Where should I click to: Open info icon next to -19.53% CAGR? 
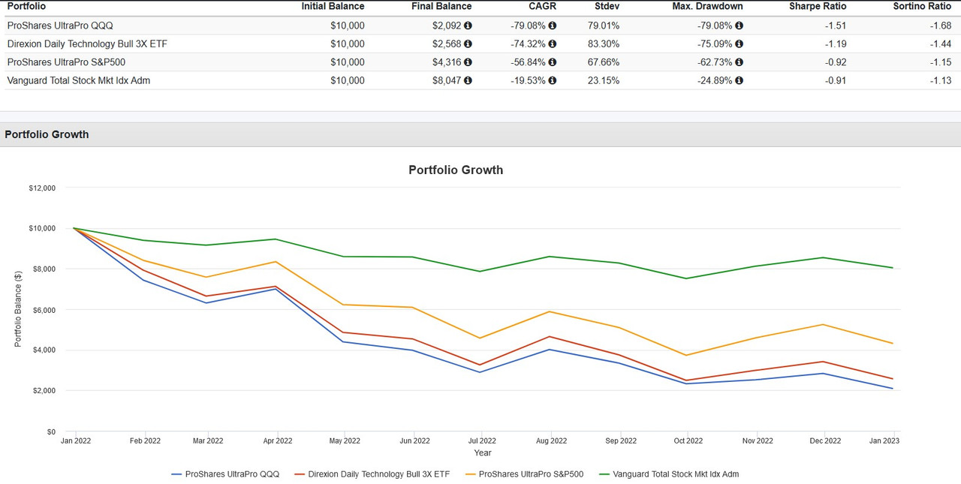click(553, 80)
